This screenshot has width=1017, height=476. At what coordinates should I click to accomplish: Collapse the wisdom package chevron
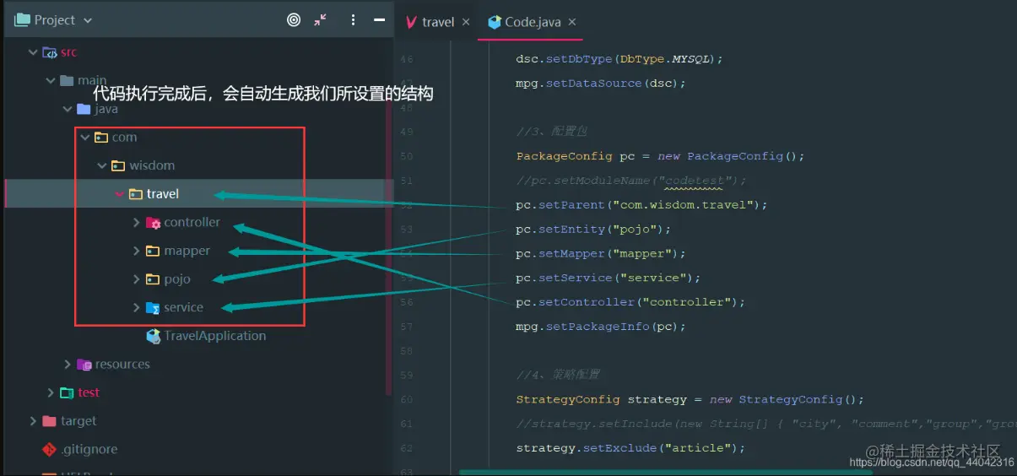click(x=102, y=166)
